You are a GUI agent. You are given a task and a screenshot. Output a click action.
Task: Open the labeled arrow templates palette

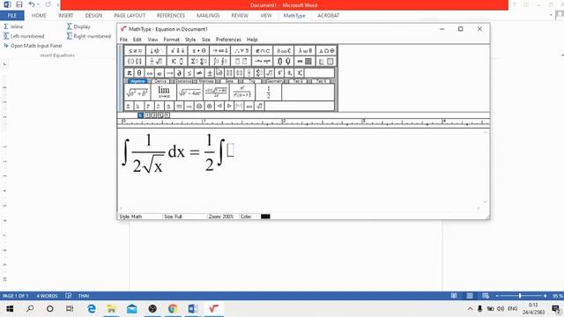263,62
